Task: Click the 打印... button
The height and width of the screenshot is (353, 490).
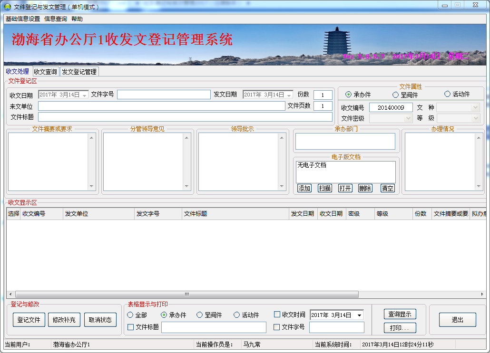Action: point(400,328)
